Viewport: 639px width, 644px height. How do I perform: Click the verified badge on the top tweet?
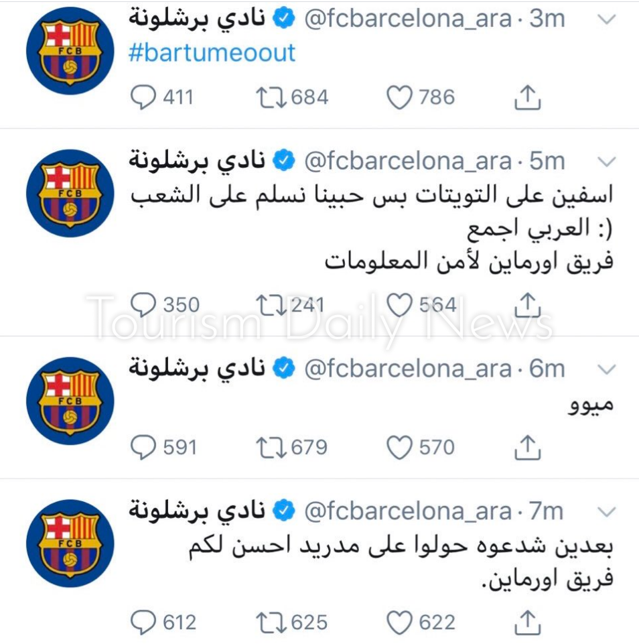pyautogui.click(x=285, y=19)
